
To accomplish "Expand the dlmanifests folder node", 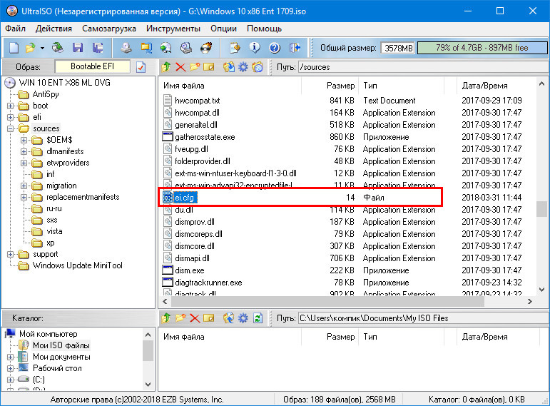I will [x=24, y=151].
